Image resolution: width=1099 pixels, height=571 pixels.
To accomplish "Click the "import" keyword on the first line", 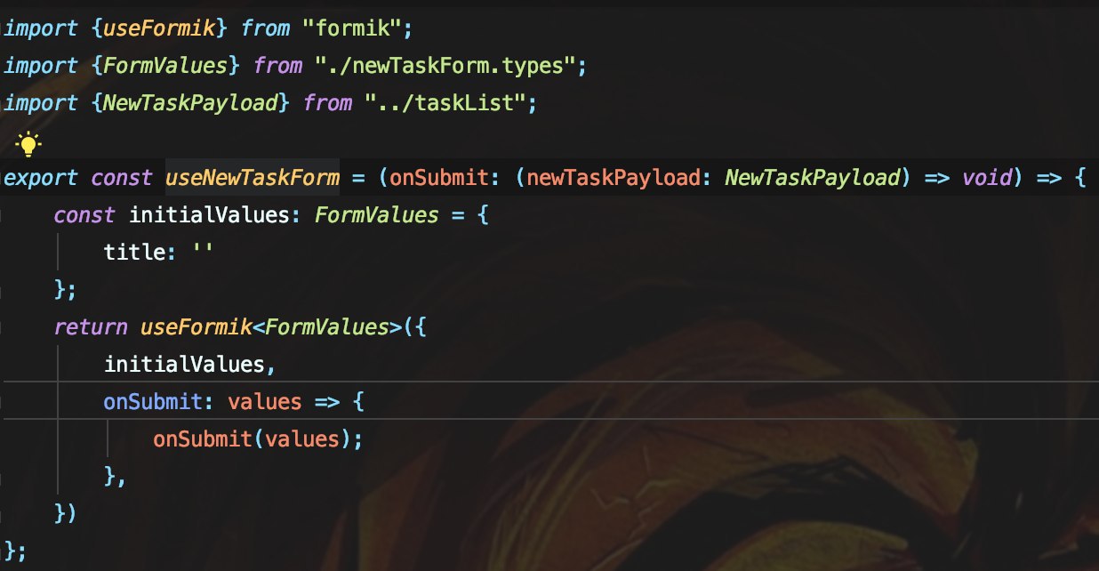I will 41,28.
